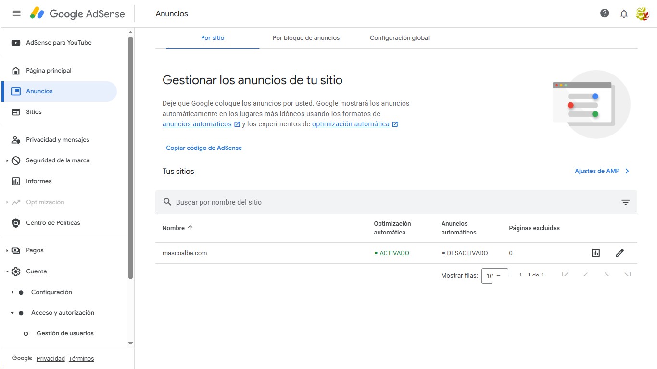Click the Cuenta gear icon

point(16,271)
